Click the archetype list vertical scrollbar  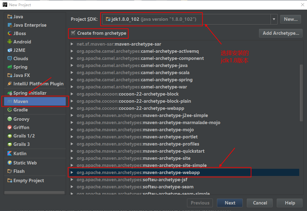tap(301, 92)
